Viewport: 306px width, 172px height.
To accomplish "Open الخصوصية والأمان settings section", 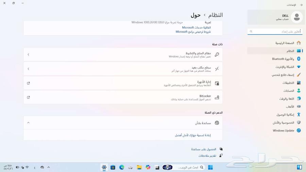I will tap(275, 122).
